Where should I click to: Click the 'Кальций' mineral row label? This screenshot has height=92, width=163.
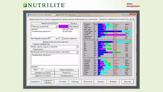(87, 60)
